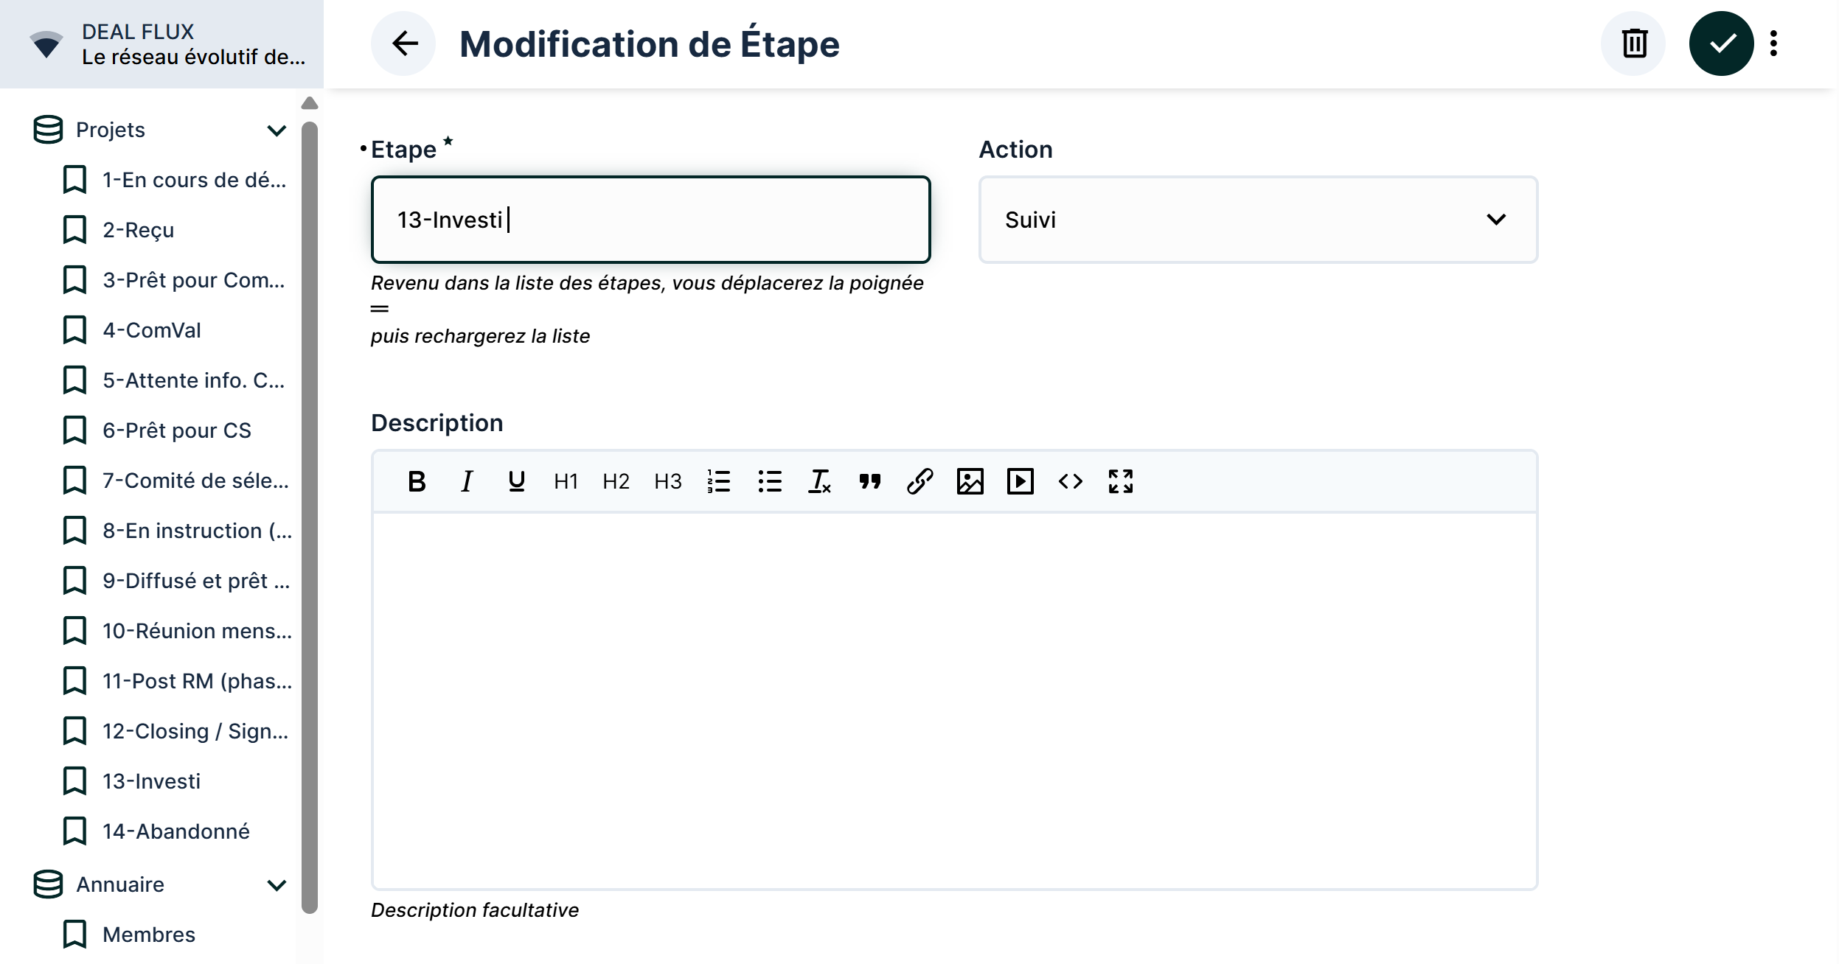Screen dimensions: 1839x964
Task: Insert a blockquote
Action: (870, 481)
